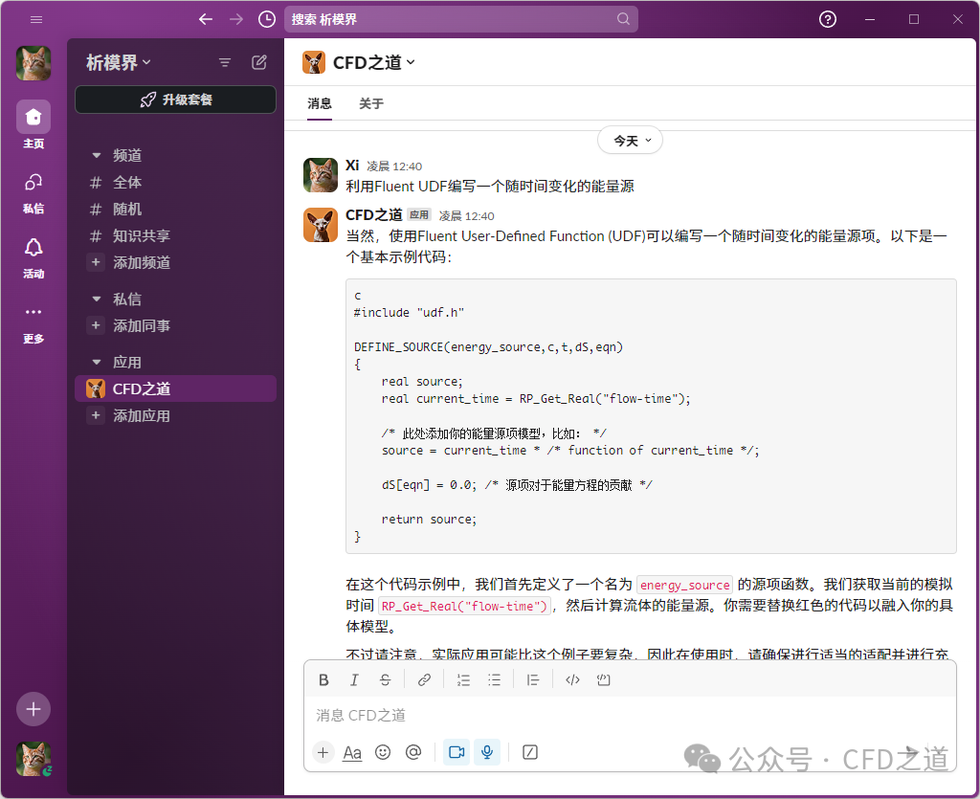
Task: Click 添加频道 in the sidebar
Action: pos(141,262)
